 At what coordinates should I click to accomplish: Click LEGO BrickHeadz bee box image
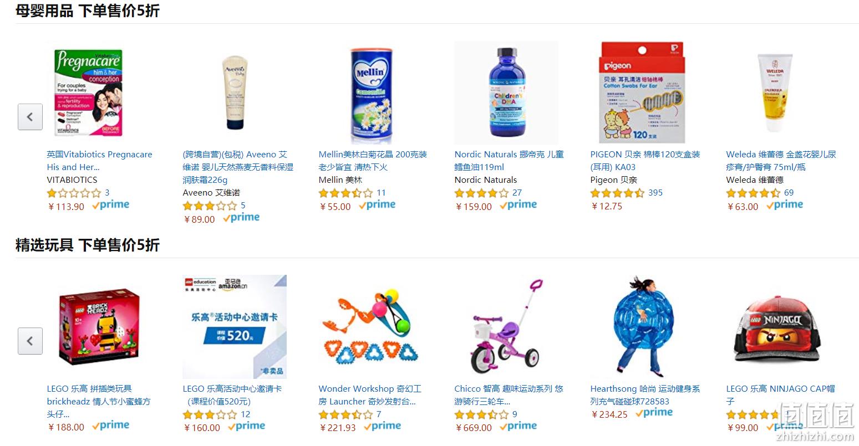[99, 327]
